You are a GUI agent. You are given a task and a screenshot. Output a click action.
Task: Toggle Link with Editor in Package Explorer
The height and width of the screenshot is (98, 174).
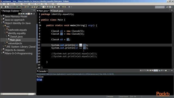[29, 14]
